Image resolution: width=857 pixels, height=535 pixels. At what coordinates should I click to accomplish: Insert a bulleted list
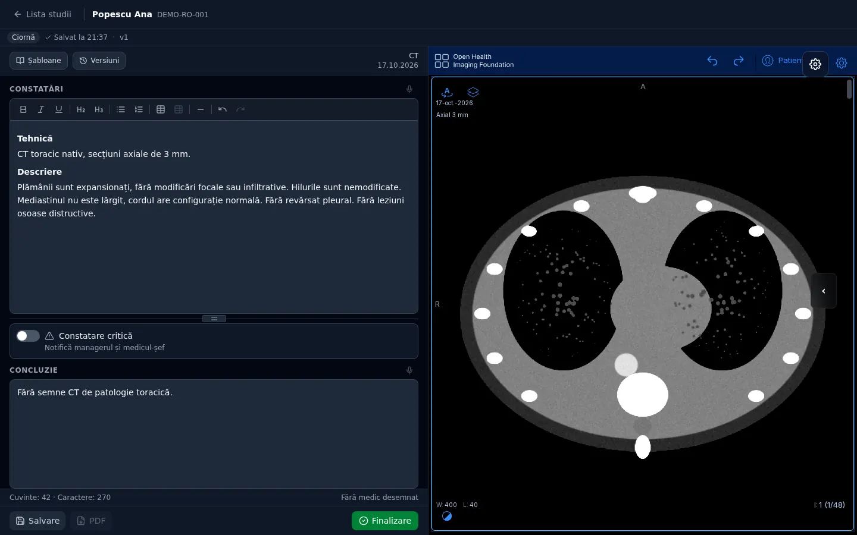click(x=121, y=109)
